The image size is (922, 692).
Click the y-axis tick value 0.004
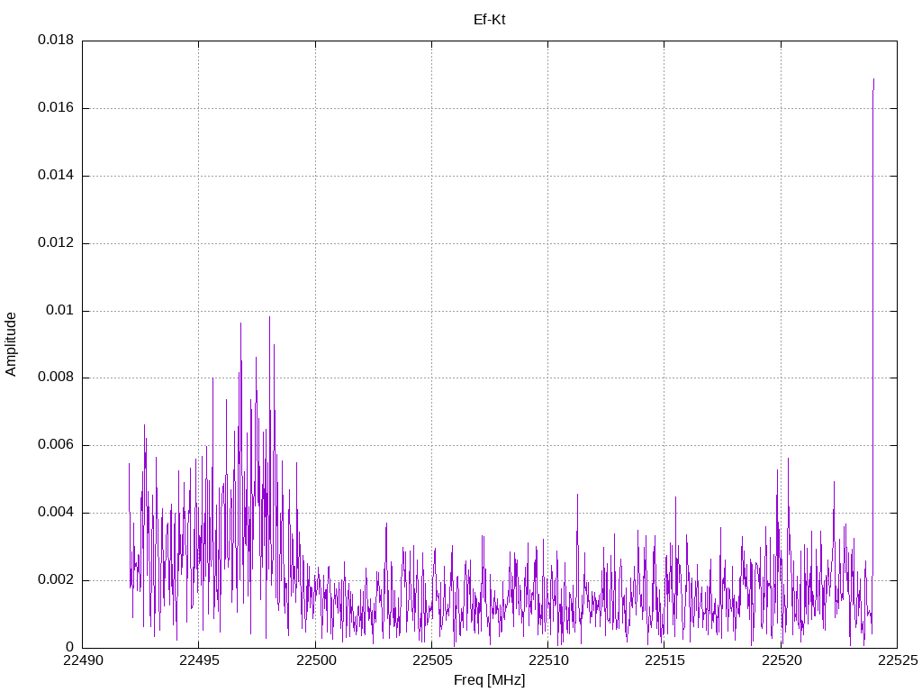point(56,513)
